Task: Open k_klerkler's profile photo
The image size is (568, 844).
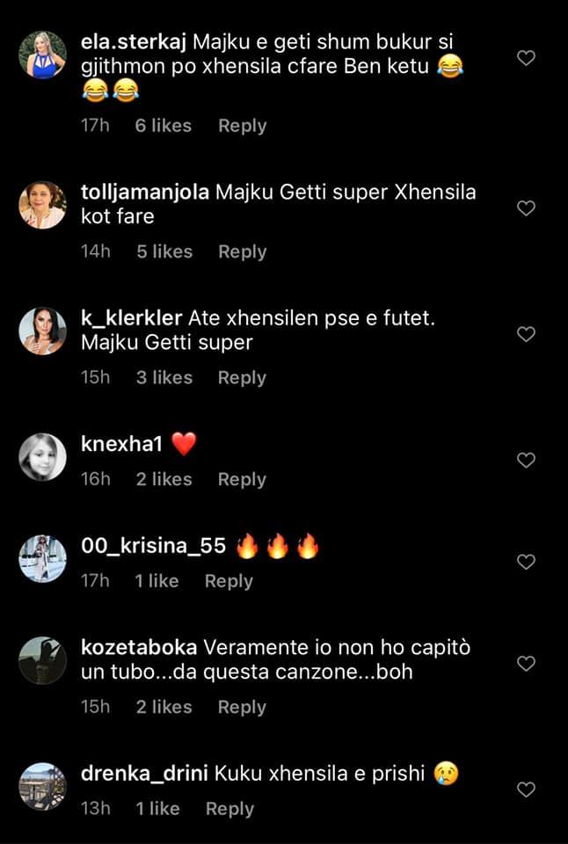Action: [42, 331]
